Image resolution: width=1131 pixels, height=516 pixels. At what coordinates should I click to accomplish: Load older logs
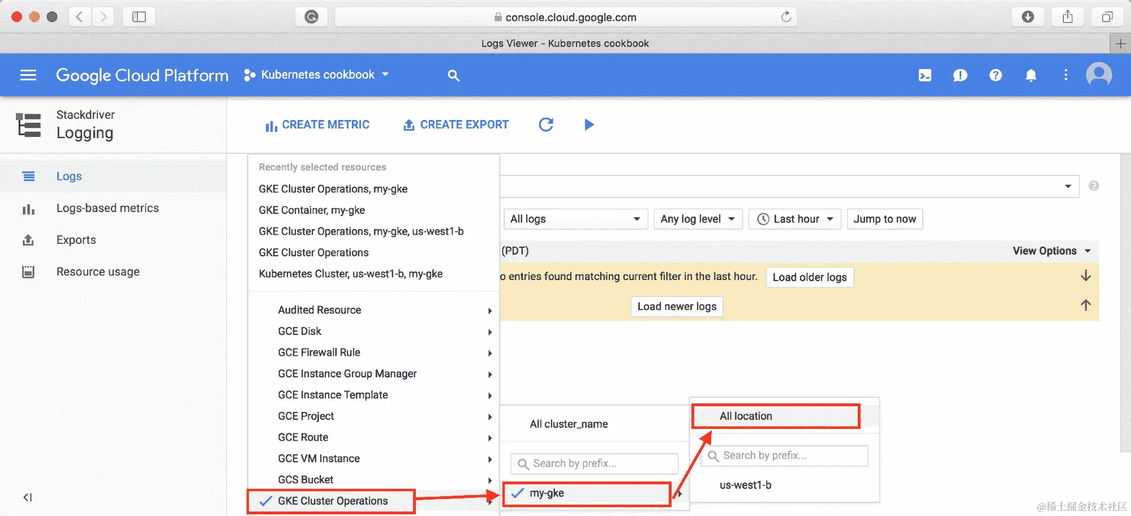coord(810,277)
